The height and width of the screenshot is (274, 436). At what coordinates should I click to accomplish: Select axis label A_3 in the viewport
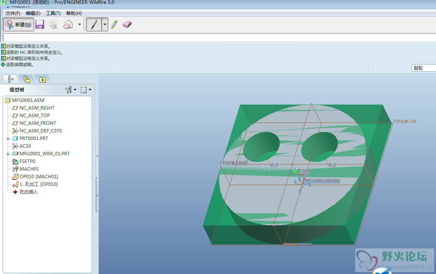tap(274, 165)
